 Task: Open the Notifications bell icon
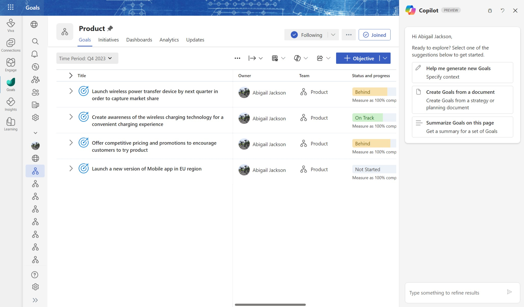tap(35, 54)
